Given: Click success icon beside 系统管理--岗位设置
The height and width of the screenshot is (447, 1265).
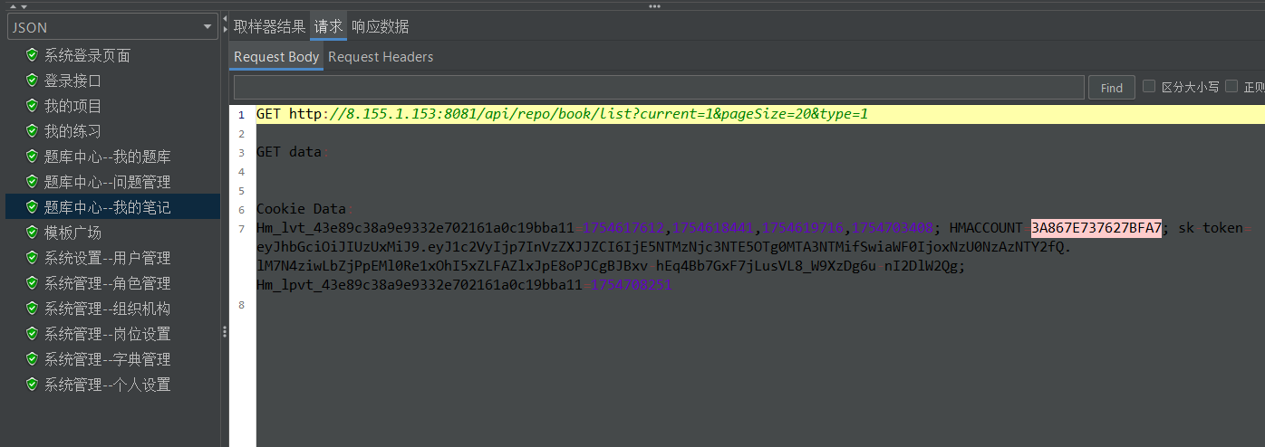Looking at the screenshot, I should (32, 334).
